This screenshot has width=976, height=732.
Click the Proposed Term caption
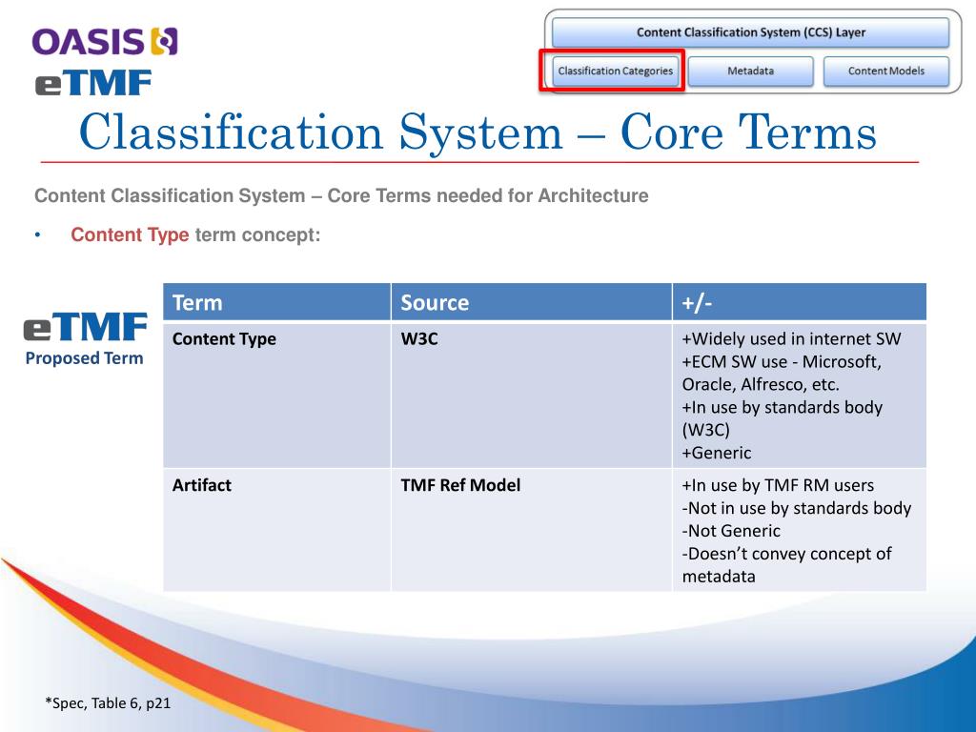tap(84, 358)
